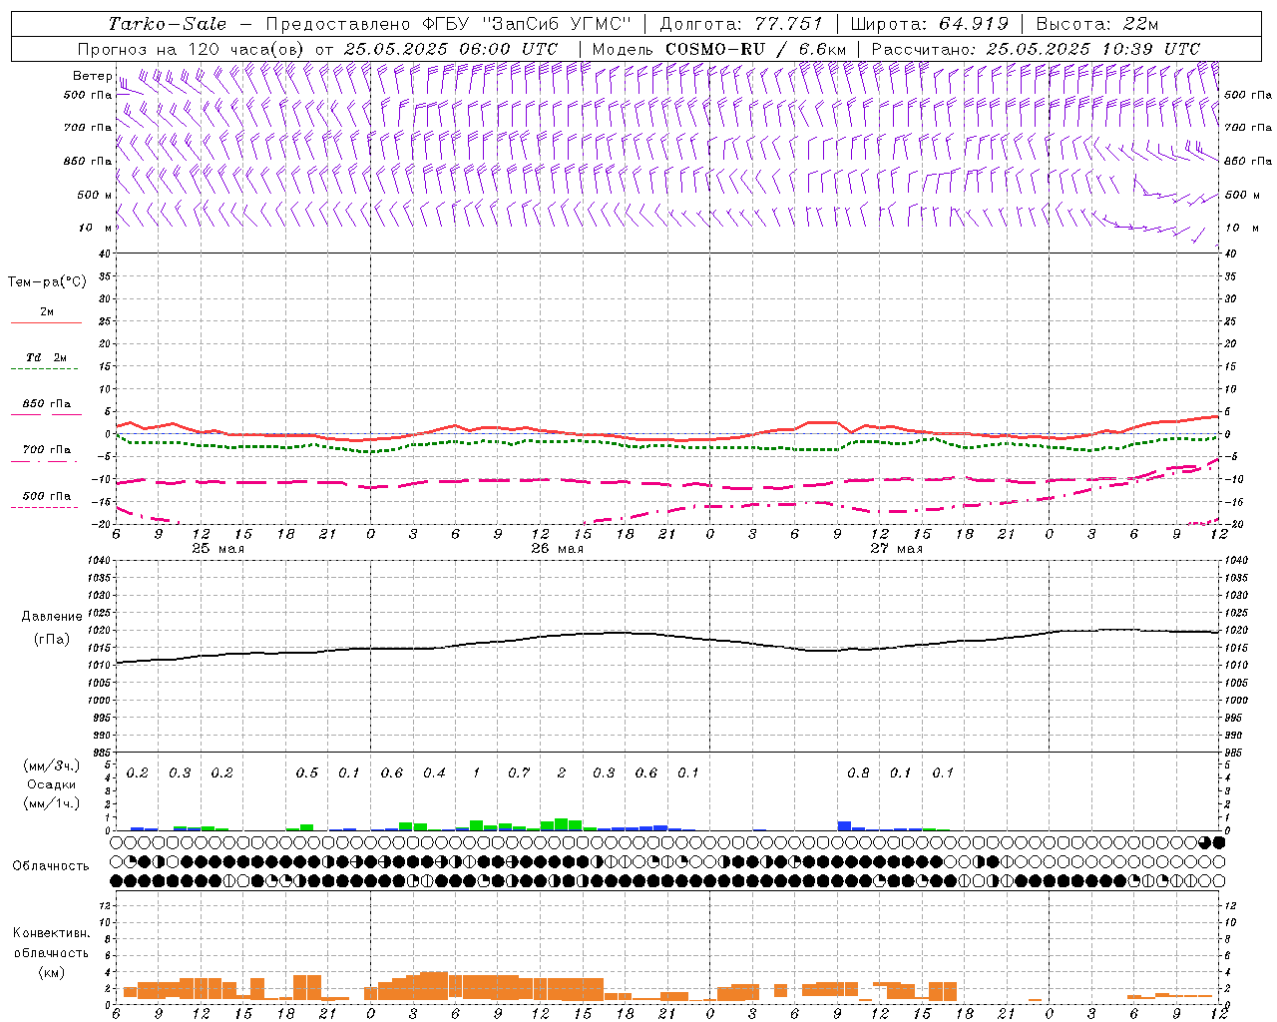Click the Конвективн. облачность label
Image resolution: width=1277 pixels, height=1022 pixels.
[x=51, y=933]
